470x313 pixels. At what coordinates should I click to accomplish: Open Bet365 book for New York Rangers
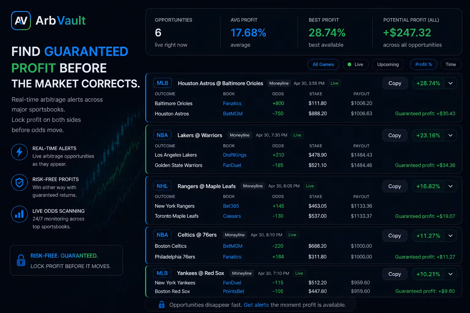click(231, 206)
